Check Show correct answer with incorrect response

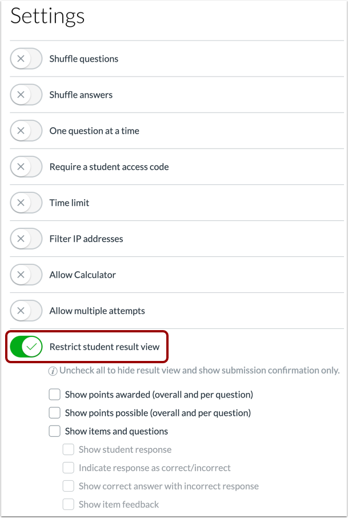click(69, 486)
